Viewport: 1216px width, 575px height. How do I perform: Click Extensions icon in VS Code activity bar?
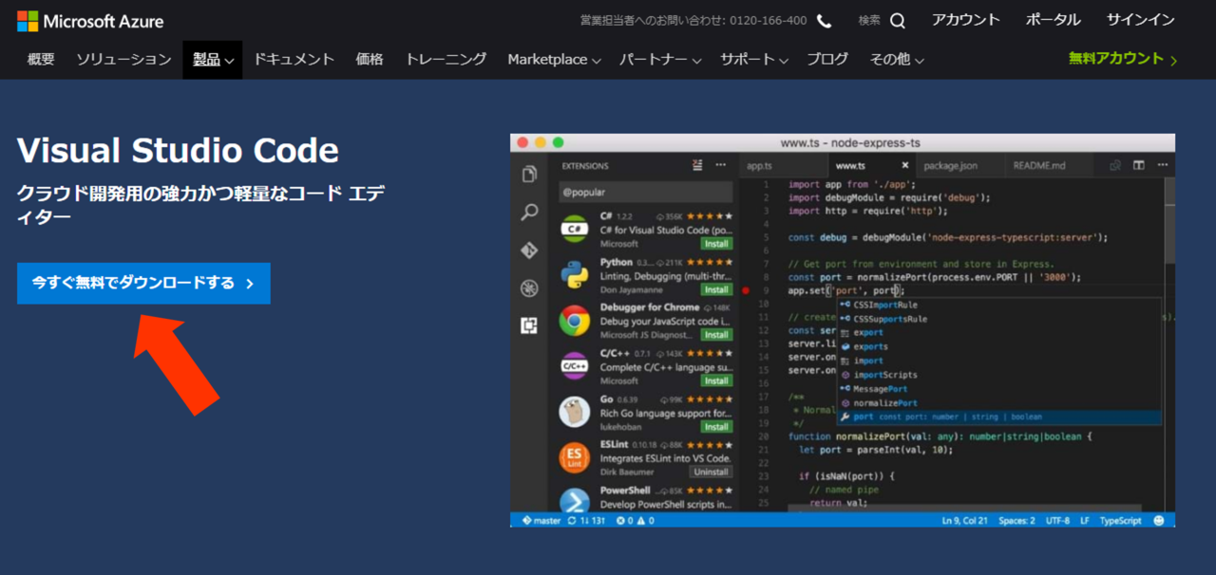[529, 325]
